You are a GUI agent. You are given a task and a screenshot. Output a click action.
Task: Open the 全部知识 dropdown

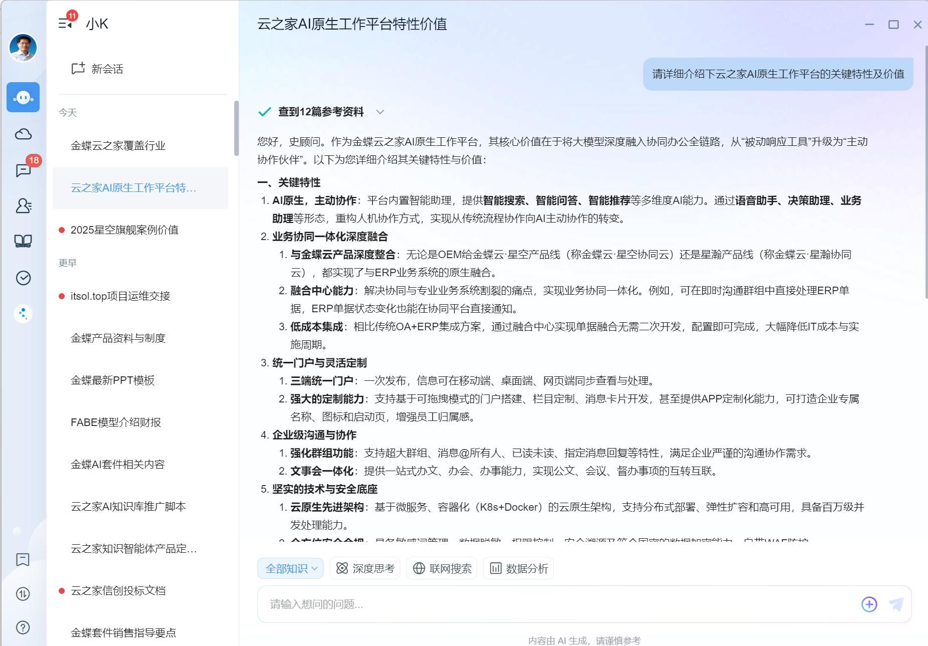point(290,568)
